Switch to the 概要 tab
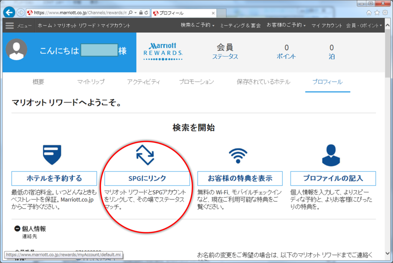 click(38, 82)
